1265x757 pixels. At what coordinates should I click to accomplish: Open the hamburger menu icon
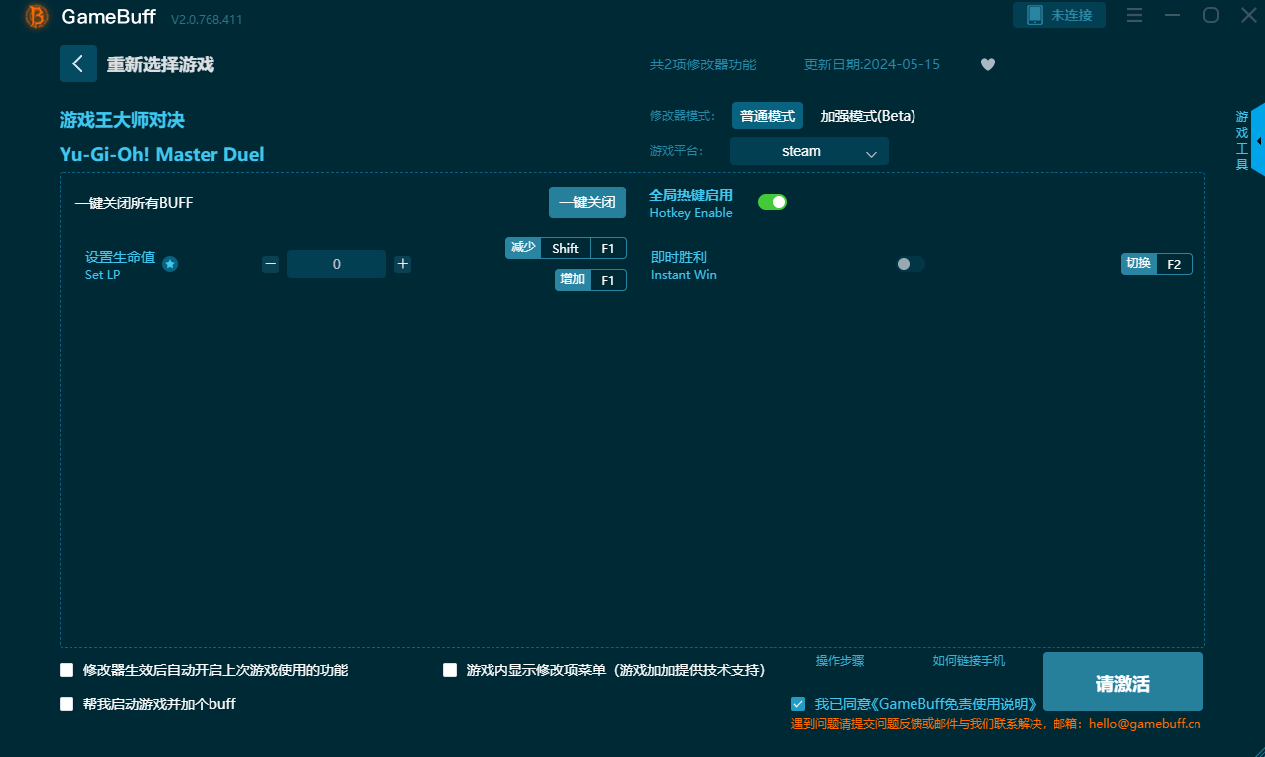(1134, 15)
